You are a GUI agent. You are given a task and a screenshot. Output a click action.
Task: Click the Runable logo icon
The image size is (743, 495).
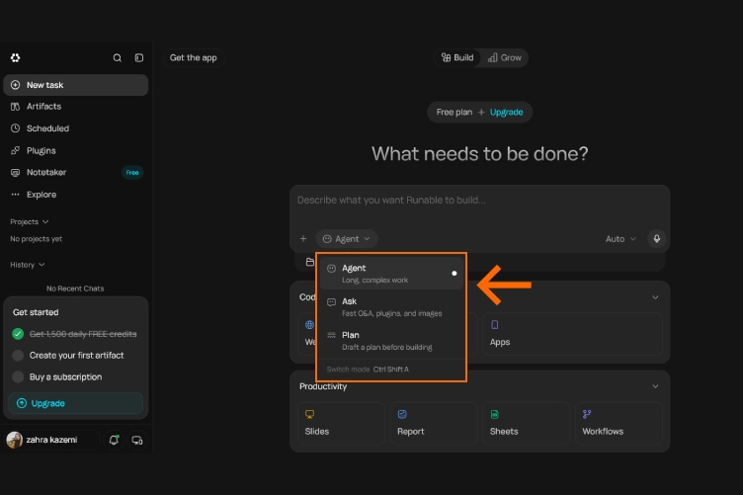pos(15,57)
